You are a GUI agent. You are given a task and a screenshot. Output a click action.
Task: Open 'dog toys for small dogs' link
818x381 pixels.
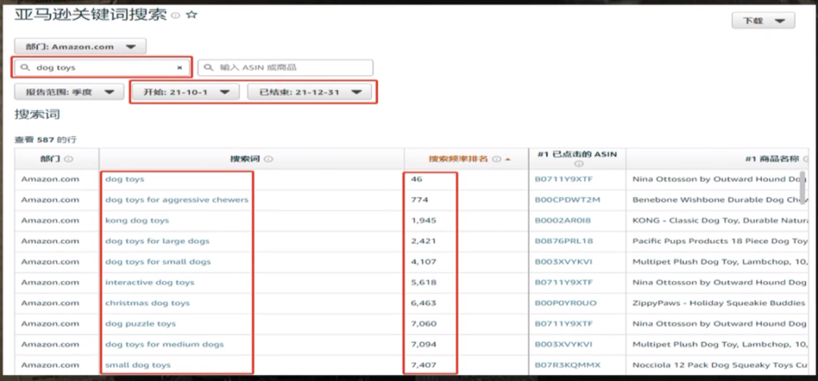158,261
